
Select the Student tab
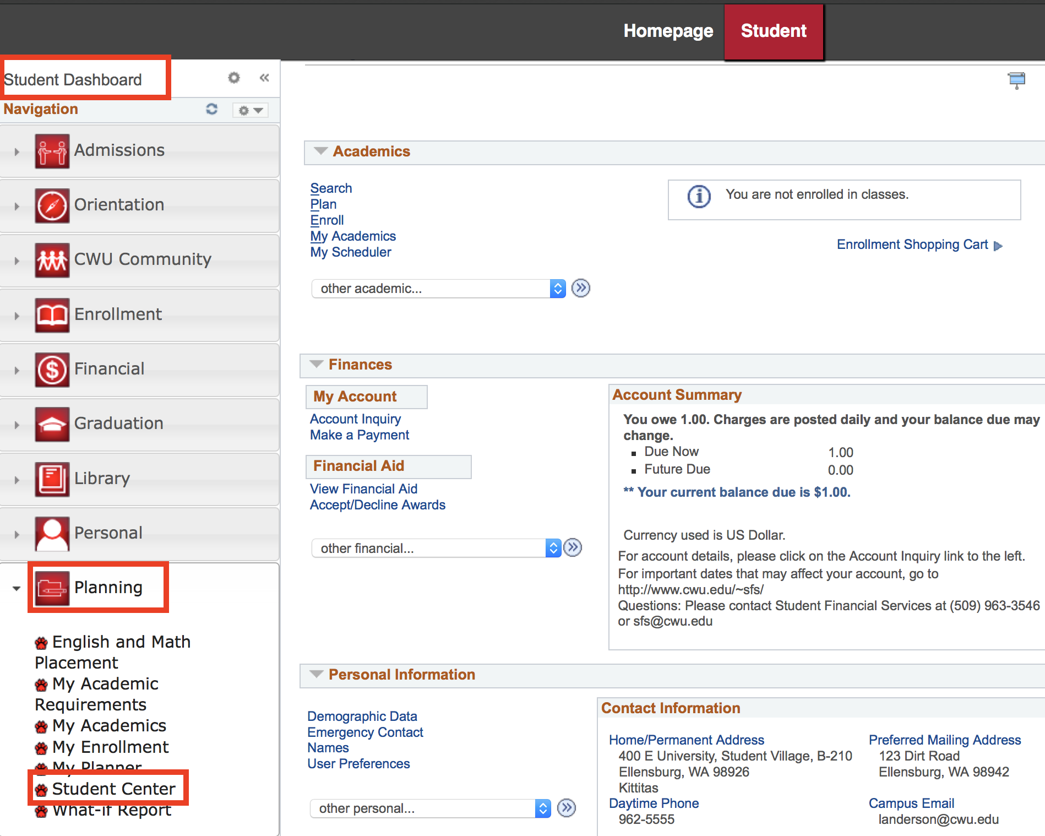[773, 31]
